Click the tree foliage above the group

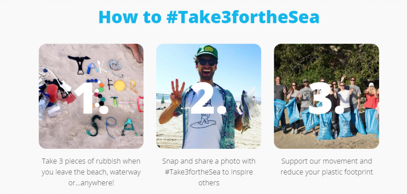pos(327,62)
